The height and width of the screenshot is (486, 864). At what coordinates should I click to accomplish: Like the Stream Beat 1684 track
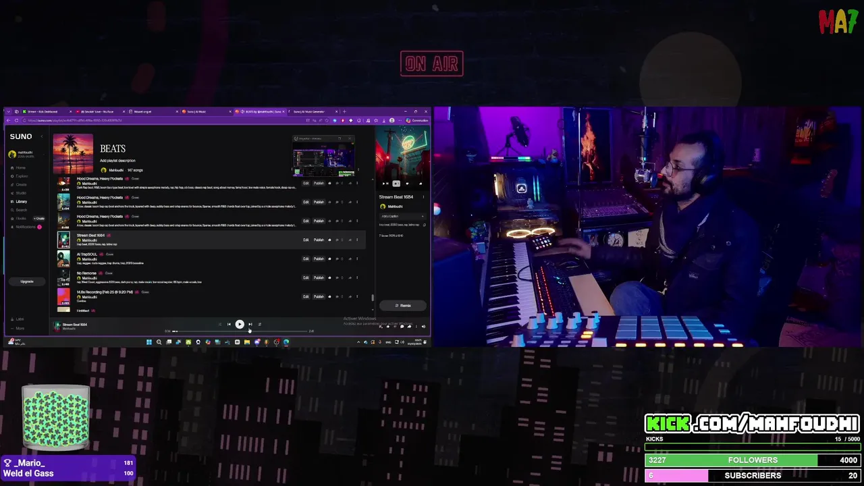(329, 240)
